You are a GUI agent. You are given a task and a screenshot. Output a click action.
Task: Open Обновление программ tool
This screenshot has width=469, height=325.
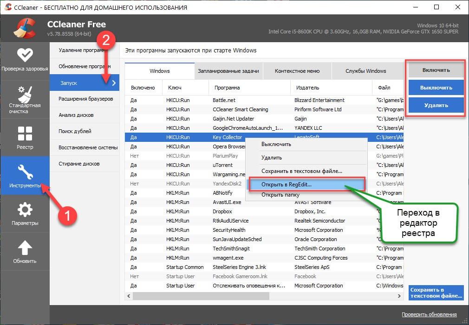[x=85, y=66]
